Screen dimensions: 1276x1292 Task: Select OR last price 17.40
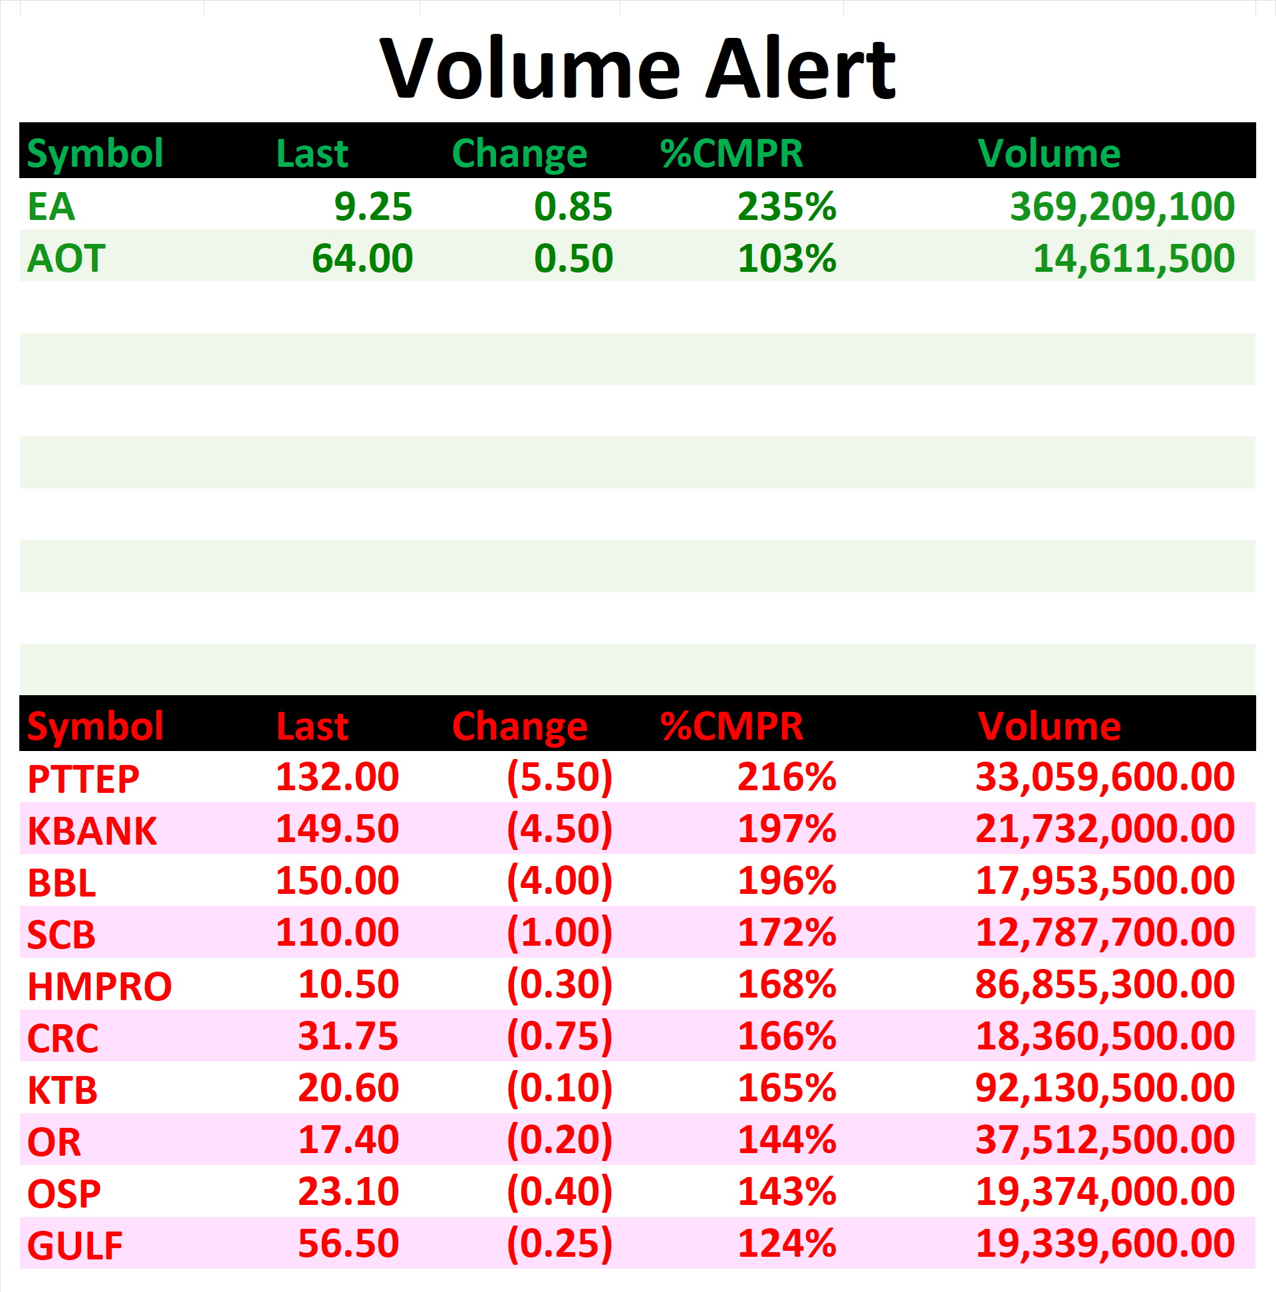pyautogui.click(x=348, y=1140)
